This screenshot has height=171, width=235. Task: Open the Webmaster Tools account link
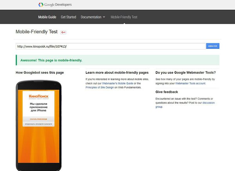(190, 83)
